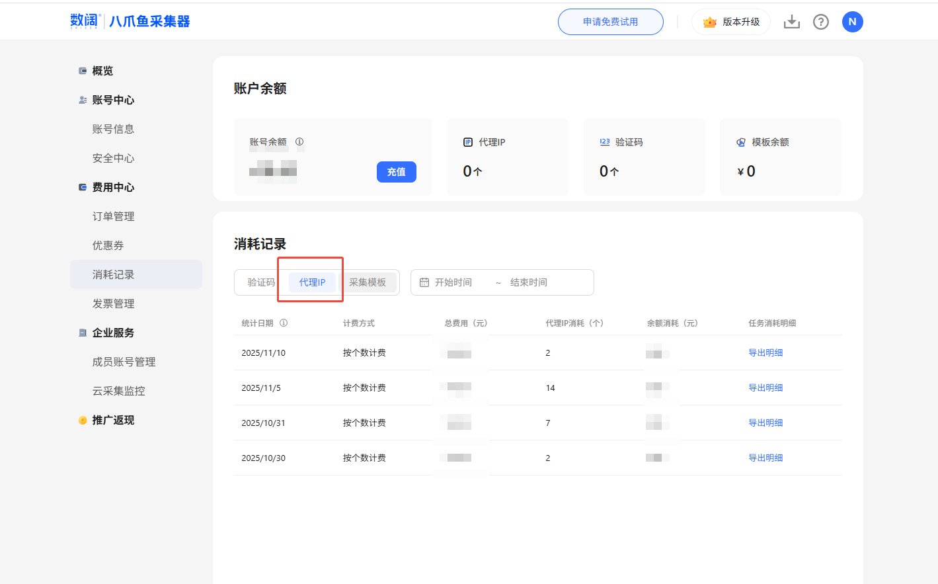This screenshot has width=938, height=584.
Task: Click the 总费用（元） column header
Action: (x=466, y=323)
